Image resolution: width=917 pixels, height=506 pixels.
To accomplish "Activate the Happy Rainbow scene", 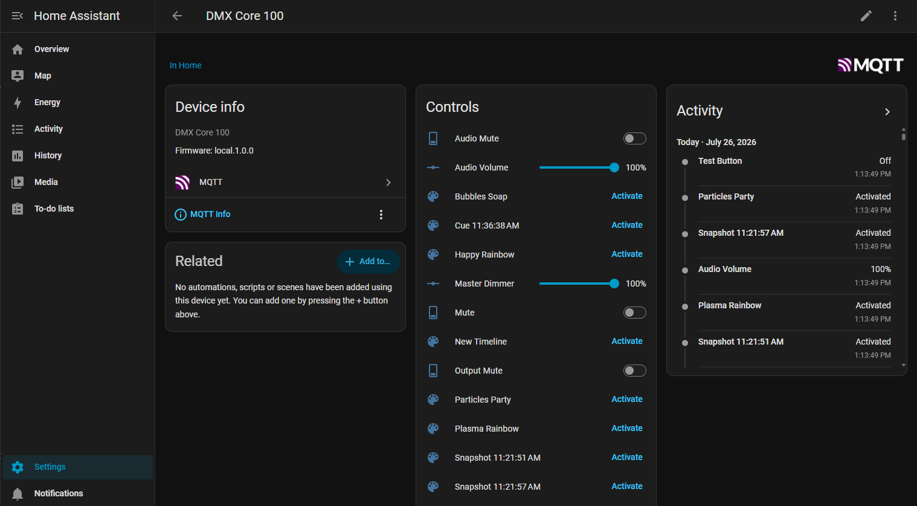I will click(x=627, y=254).
